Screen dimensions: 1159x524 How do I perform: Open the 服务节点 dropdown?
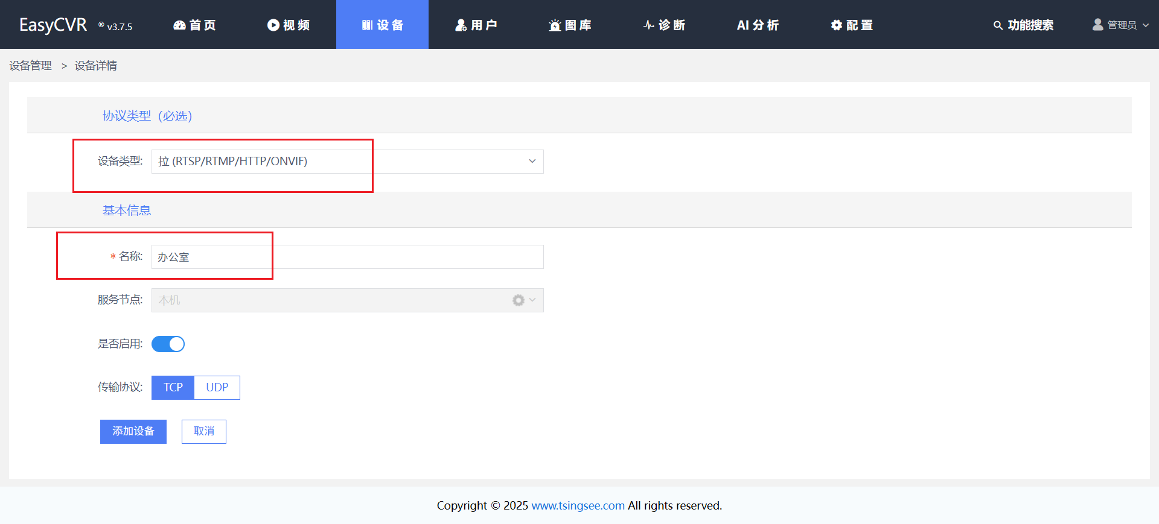pyautogui.click(x=347, y=300)
